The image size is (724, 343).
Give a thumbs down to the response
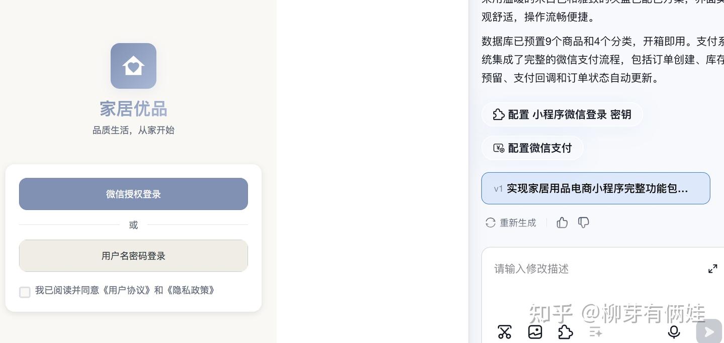(583, 221)
